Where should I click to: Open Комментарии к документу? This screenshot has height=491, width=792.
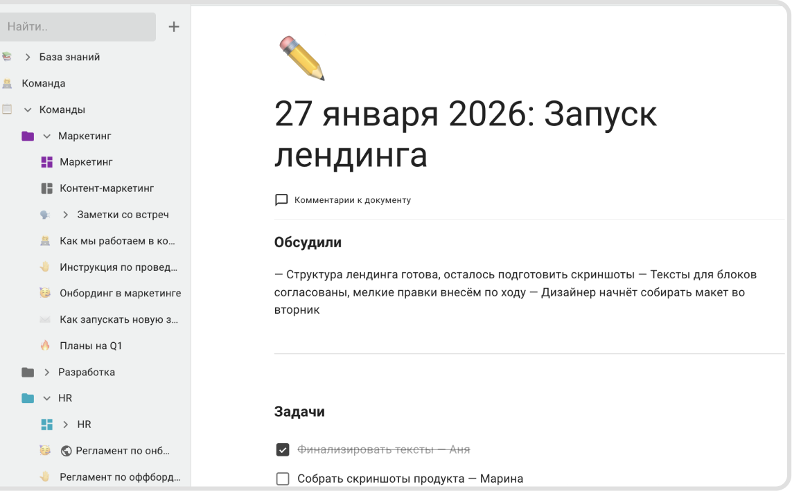(x=352, y=200)
